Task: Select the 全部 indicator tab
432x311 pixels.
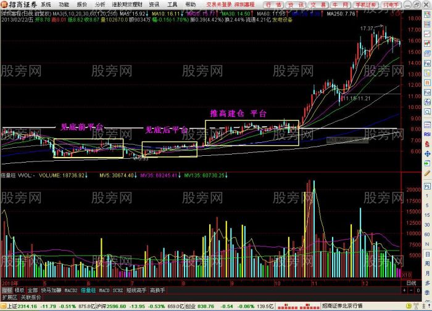Action: pos(33,291)
